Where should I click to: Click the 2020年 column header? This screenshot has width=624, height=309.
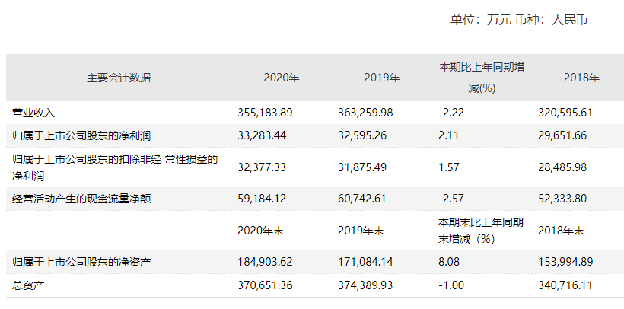pos(281,78)
